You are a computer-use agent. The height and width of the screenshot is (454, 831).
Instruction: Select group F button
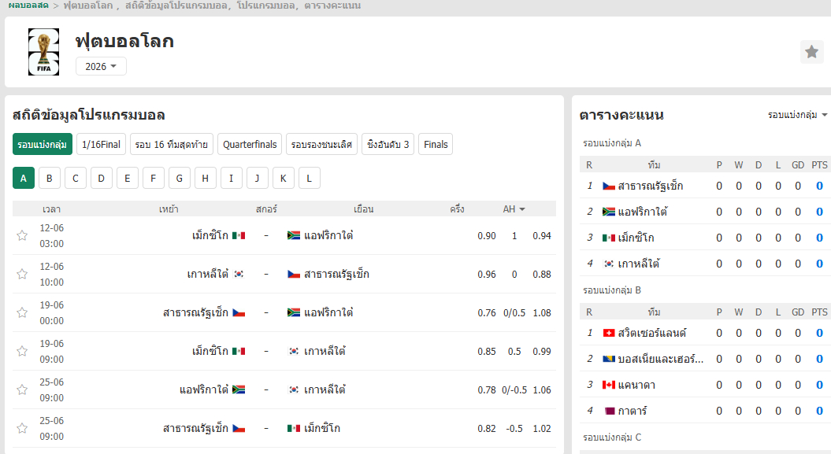coord(153,179)
